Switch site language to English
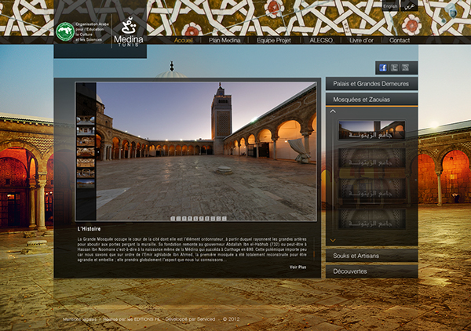Viewport: 471px width, 331px height. pos(390,6)
